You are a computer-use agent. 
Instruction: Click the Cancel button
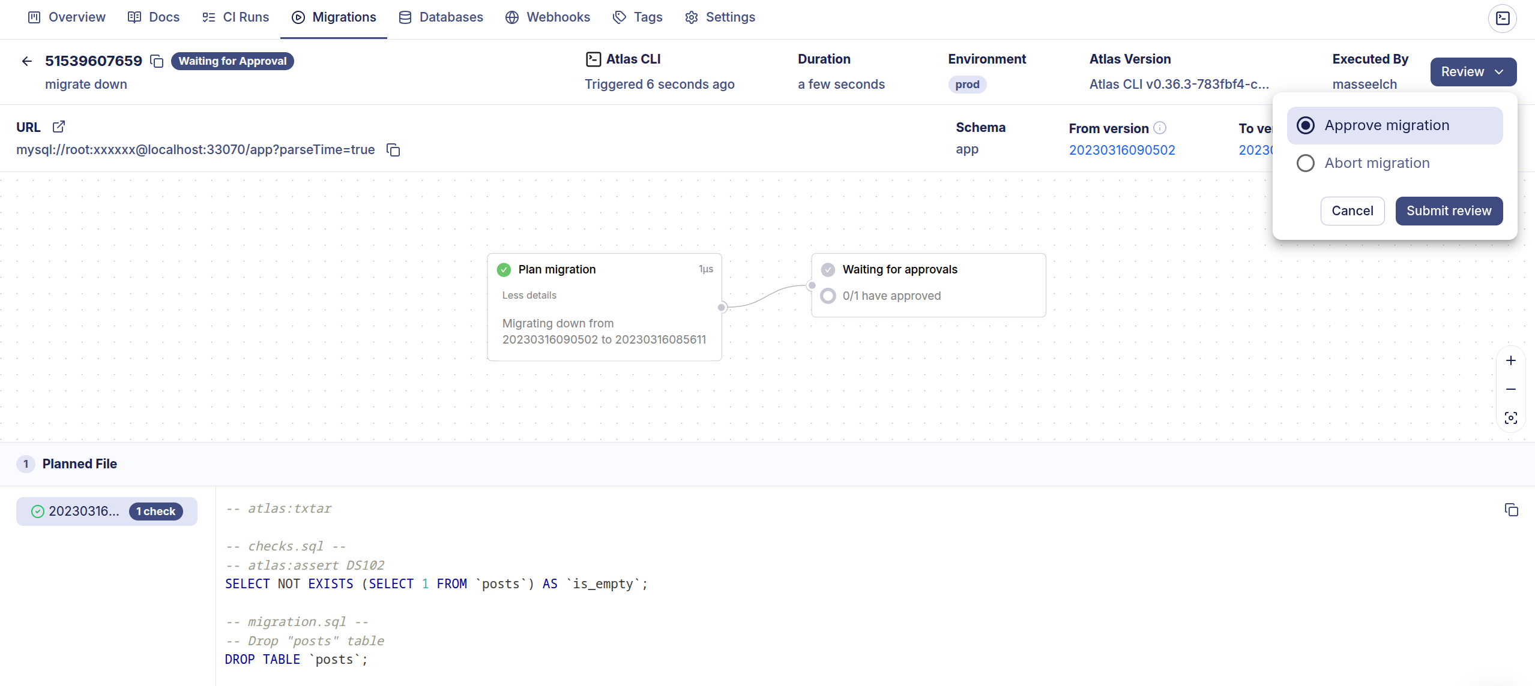click(1352, 211)
